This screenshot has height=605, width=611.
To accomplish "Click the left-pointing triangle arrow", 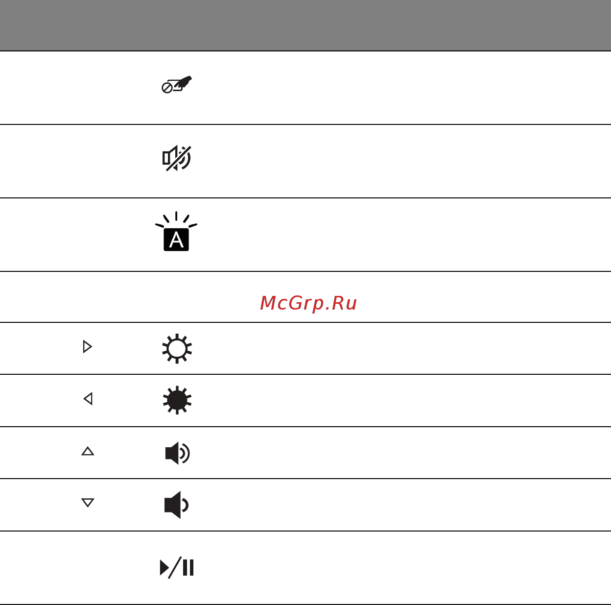I will tap(88, 399).
